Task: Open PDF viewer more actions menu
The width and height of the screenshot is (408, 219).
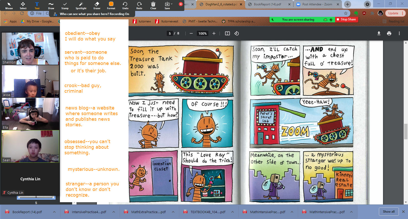Action: (x=399, y=33)
